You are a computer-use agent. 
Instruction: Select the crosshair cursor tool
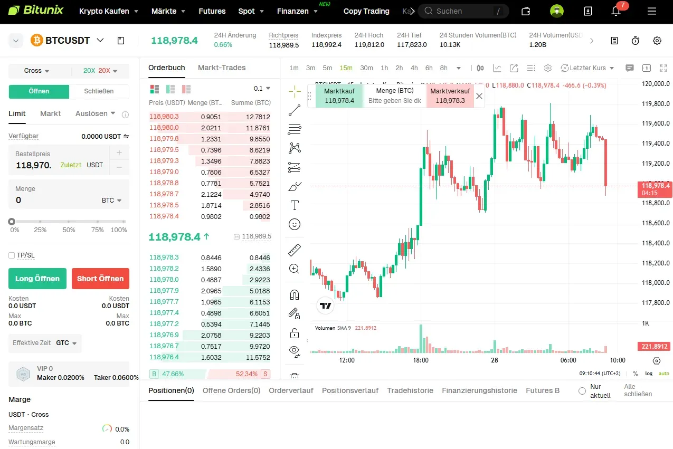(295, 91)
